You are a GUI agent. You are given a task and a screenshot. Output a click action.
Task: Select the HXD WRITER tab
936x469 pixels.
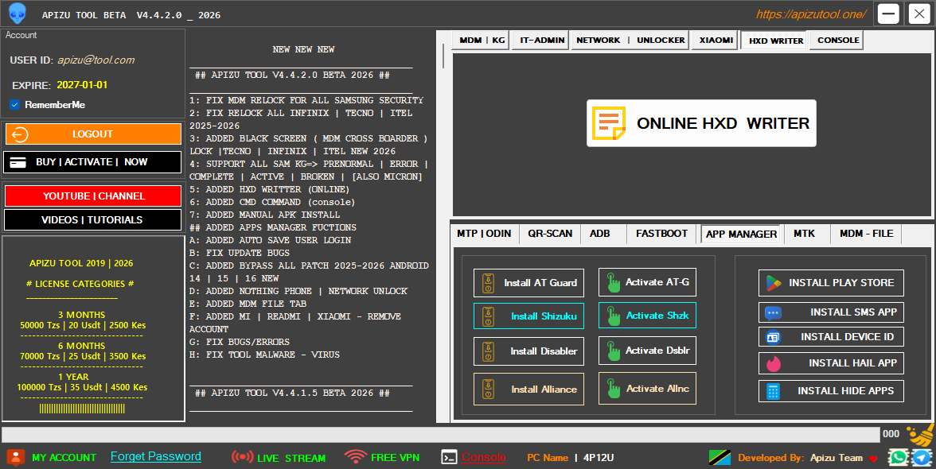pos(775,41)
